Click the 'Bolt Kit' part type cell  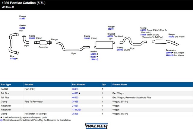tap(5, 89)
